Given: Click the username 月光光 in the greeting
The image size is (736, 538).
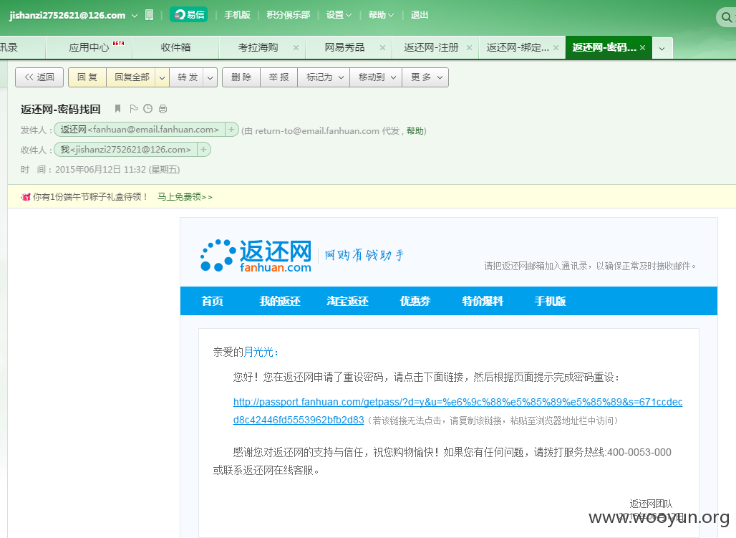Looking at the screenshot, I should (258, 352).
